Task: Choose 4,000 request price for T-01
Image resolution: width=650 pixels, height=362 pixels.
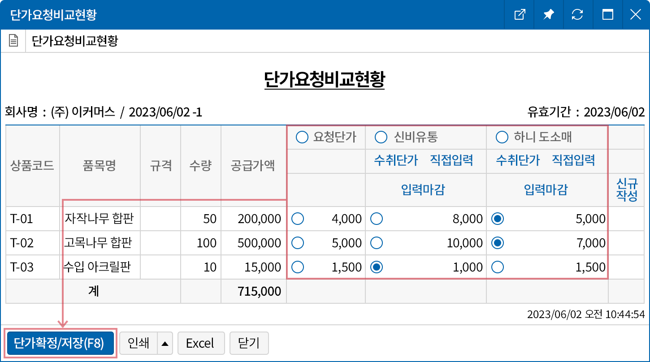Action: click(298, 219)
